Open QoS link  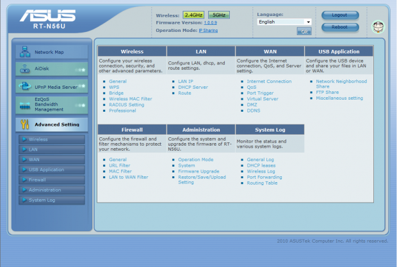(x=252, y=87)
